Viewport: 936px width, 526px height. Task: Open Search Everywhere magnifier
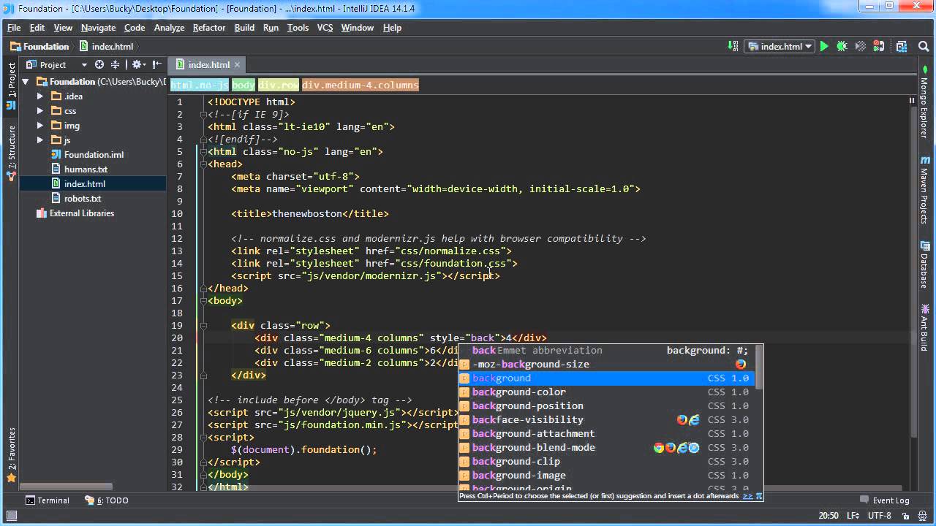pyautogui.click(x=923, y=46)
